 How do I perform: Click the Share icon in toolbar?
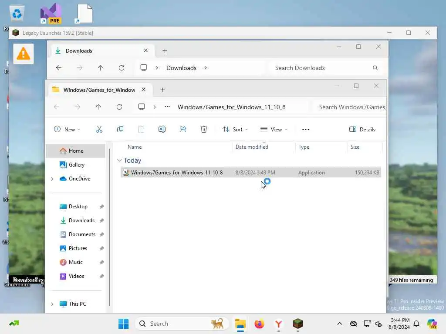tap(183, 130)
